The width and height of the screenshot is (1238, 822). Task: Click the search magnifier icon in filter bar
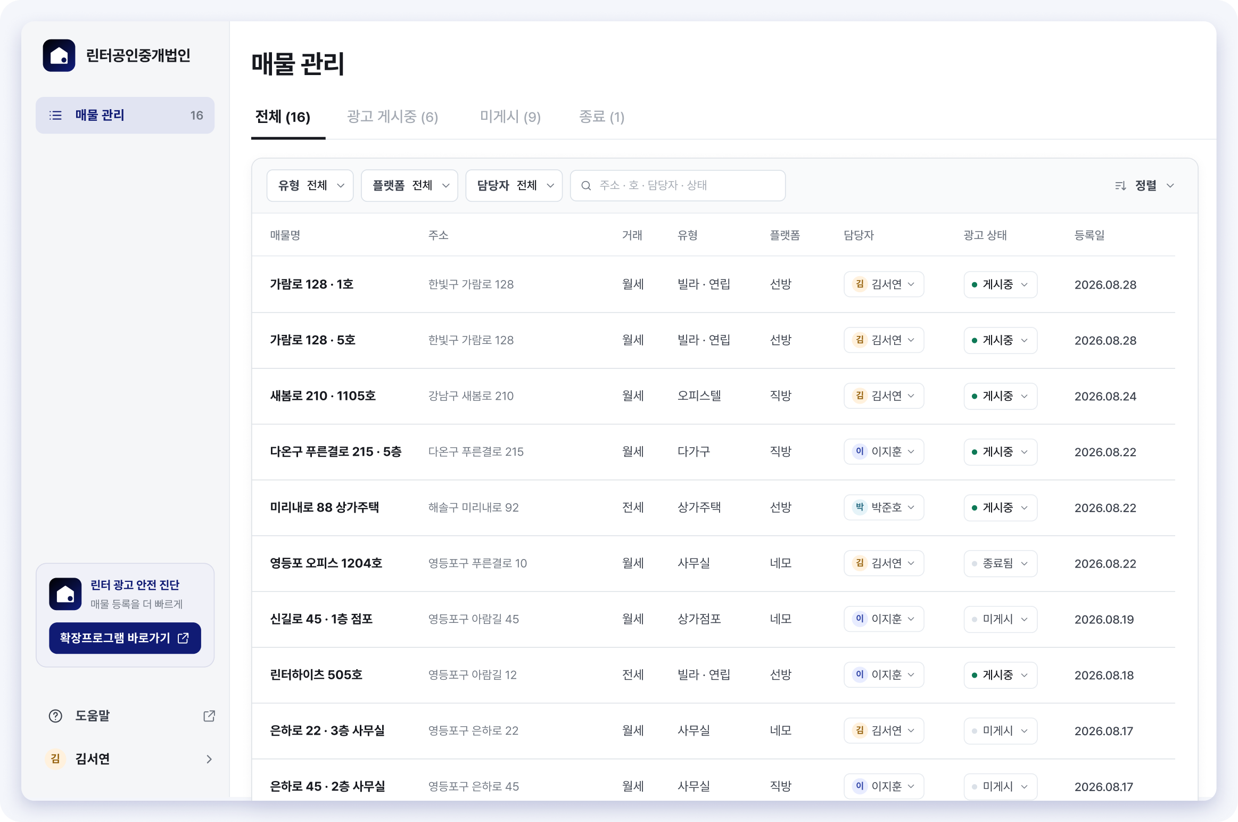tap(586, 185)
